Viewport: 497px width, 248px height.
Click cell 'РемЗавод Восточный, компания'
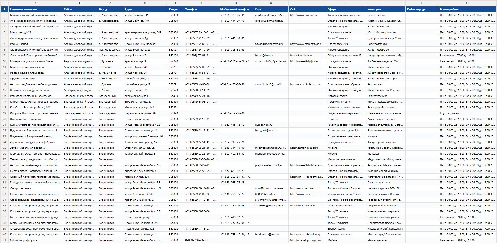pyautogui.click(x=35, y=96)
